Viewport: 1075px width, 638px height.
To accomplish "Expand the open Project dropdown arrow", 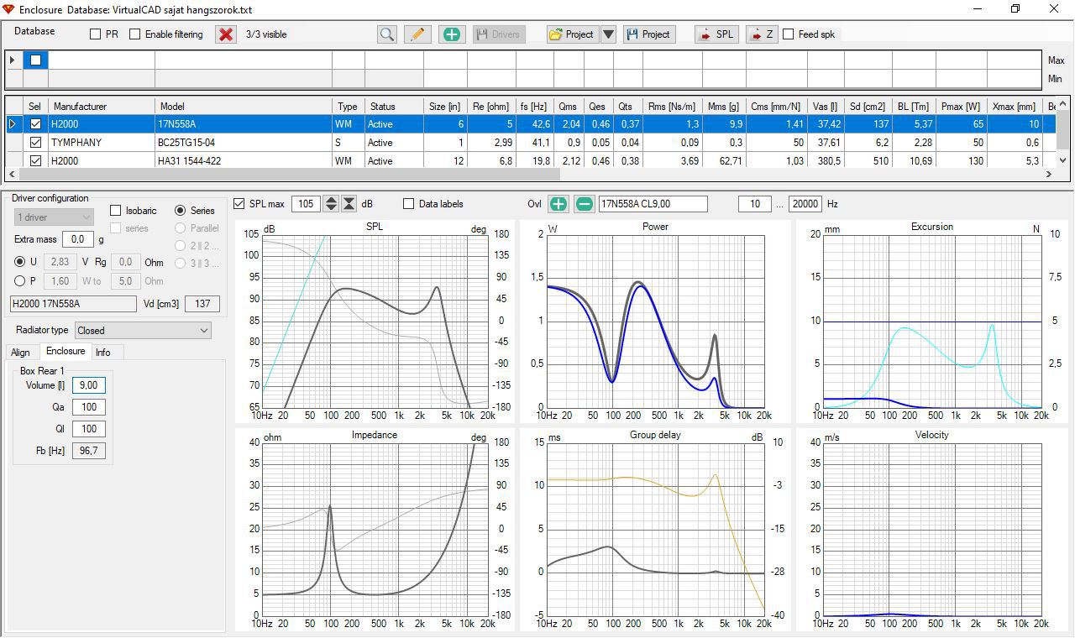I will tap(609, 34).
